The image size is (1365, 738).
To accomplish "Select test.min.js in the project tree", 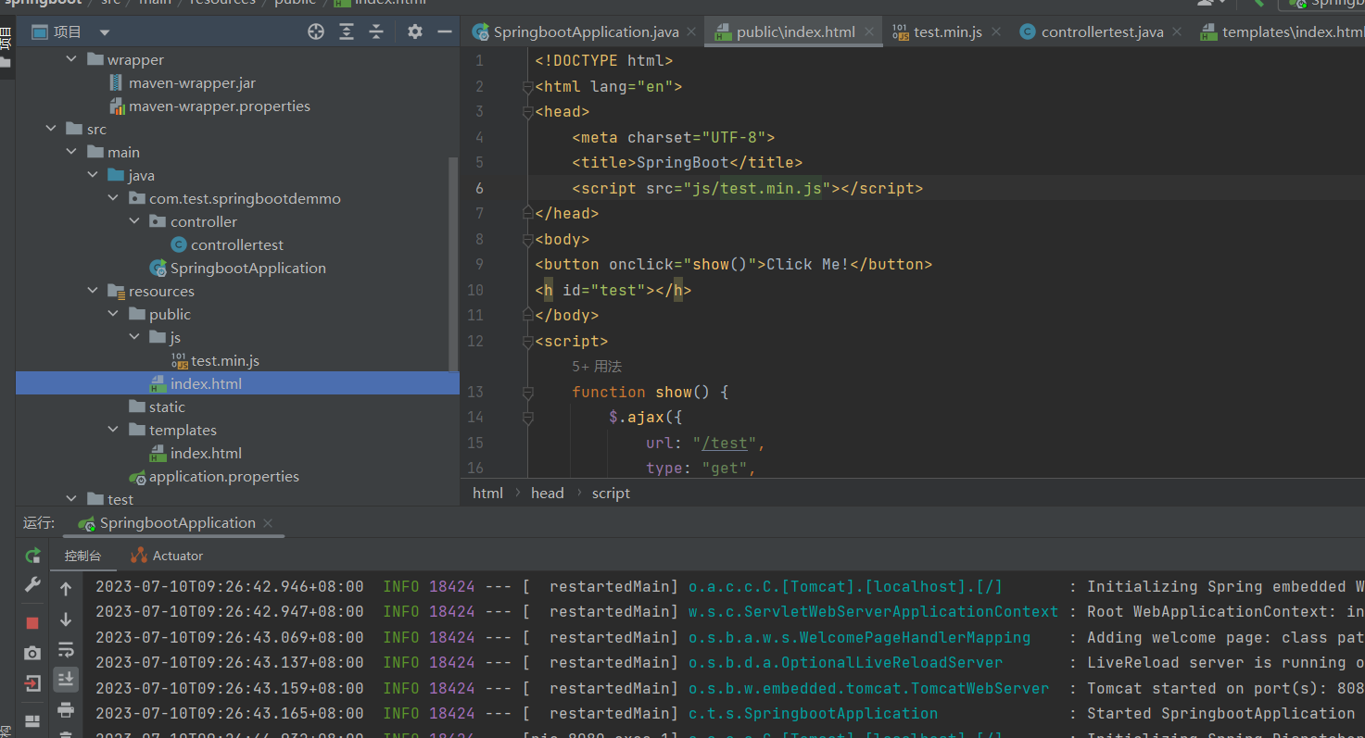I will pyautogui.click(x=225, y=360).
